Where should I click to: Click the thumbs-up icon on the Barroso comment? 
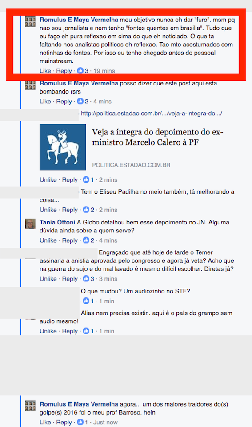point(80,423)
